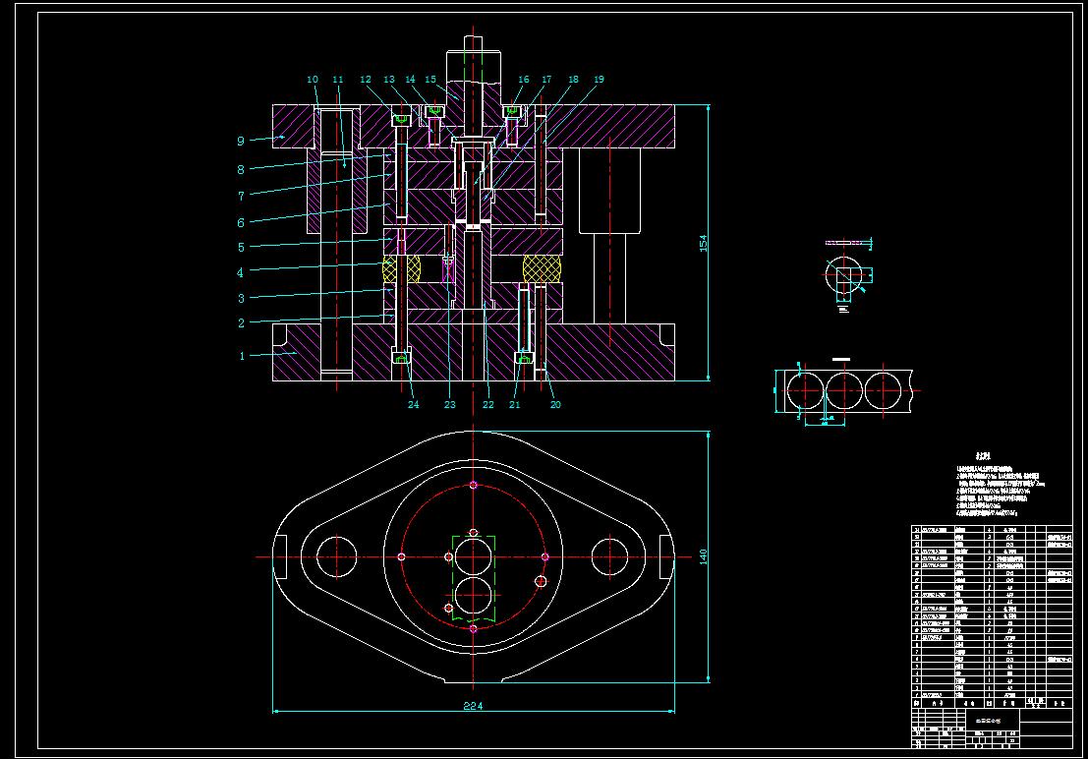Click the part number 10 label

(x=313, y=80)
